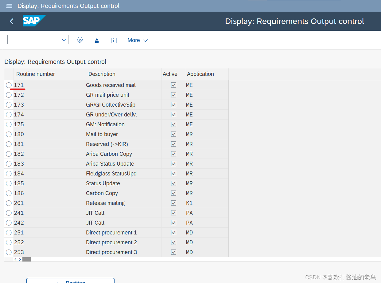The image size is (381, 283).
Task: Open the hamburger menu at top left
Action: (9, 6)
